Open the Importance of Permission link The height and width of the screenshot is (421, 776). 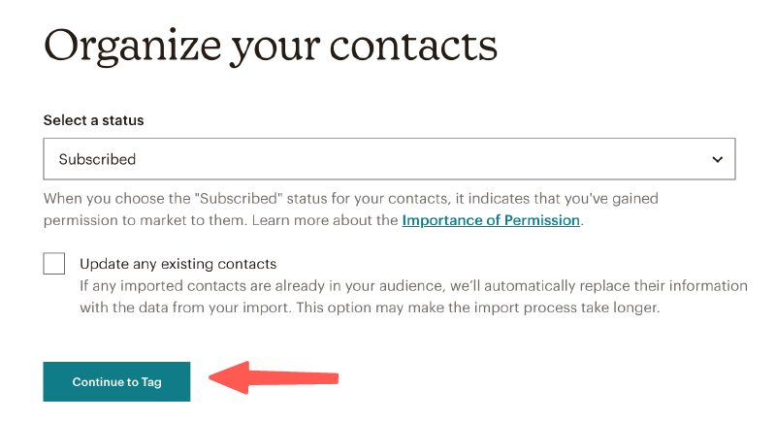point(491,220)
